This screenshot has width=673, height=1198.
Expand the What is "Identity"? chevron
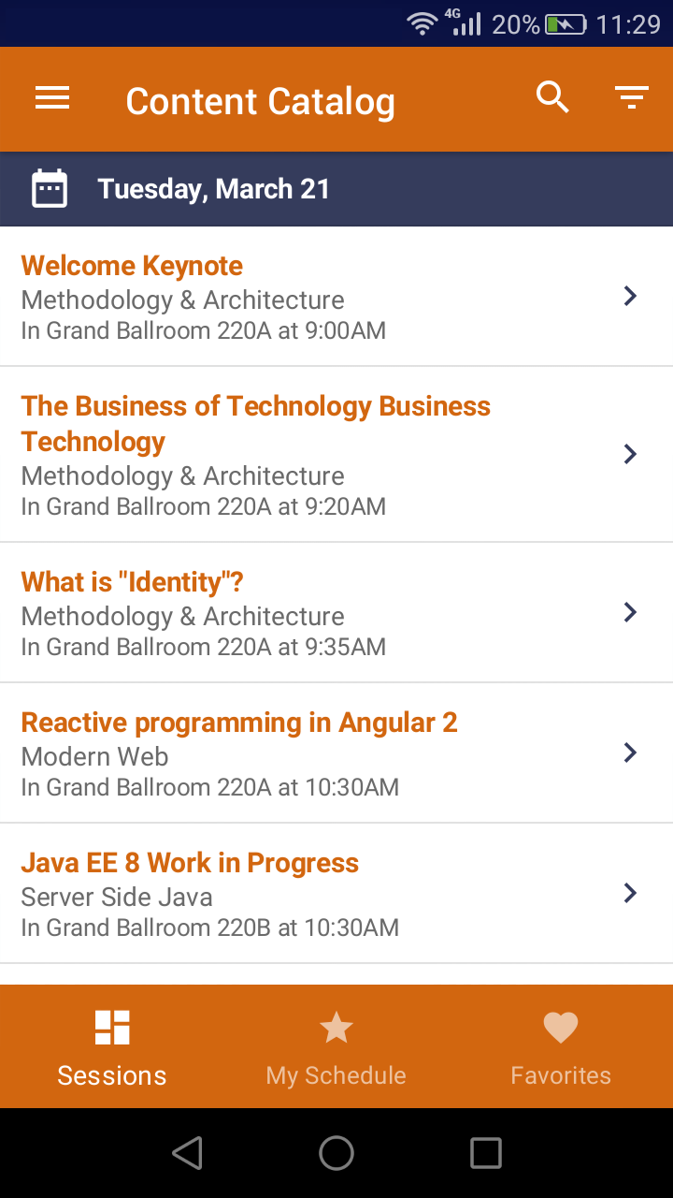pyautogui.click(x=630, y=613)
